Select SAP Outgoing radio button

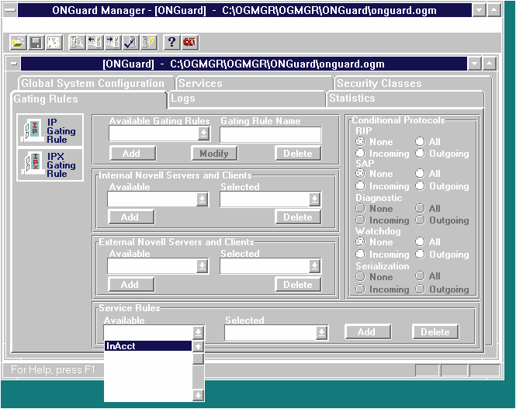tap(420, 186)
